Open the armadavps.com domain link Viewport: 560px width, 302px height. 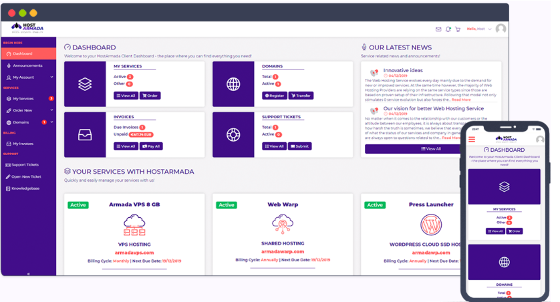134,253
